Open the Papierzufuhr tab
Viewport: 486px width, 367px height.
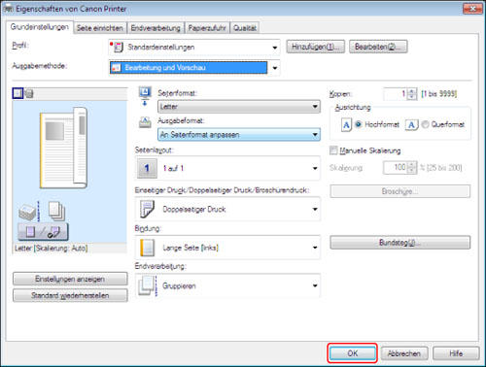click(207, 28)
